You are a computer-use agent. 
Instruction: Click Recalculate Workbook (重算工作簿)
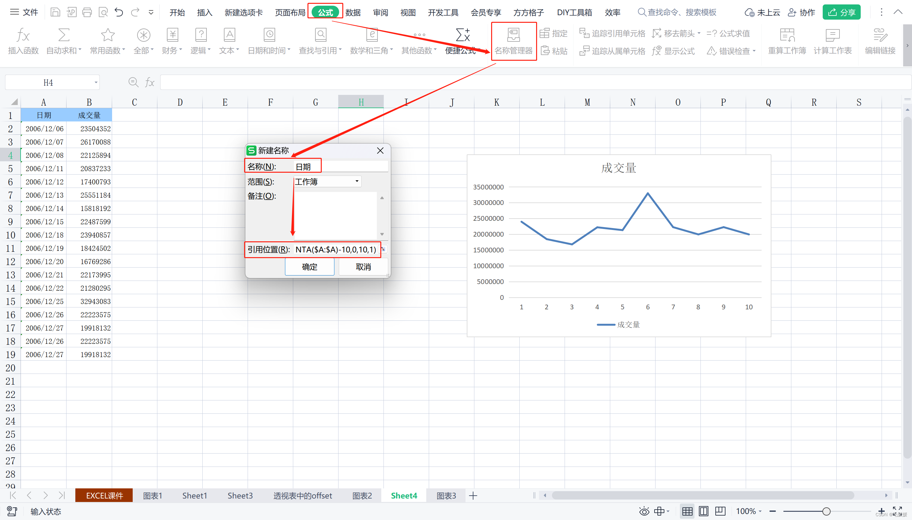point(787,41)
